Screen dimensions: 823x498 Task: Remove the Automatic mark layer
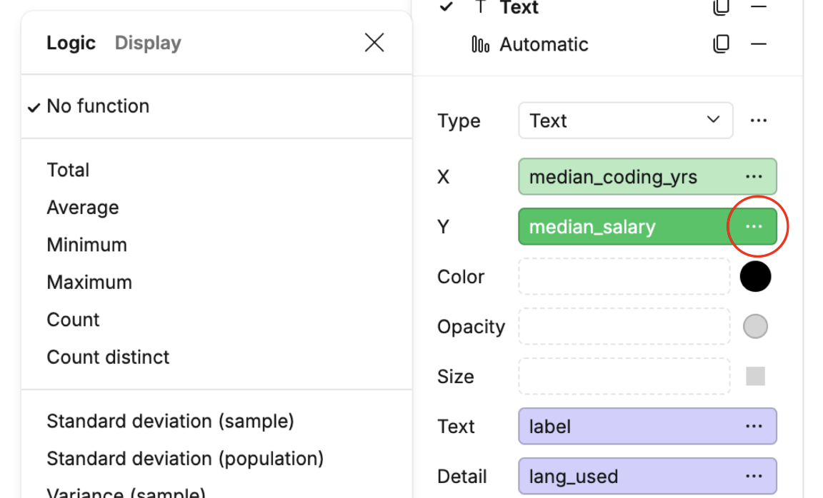(759, 44)
